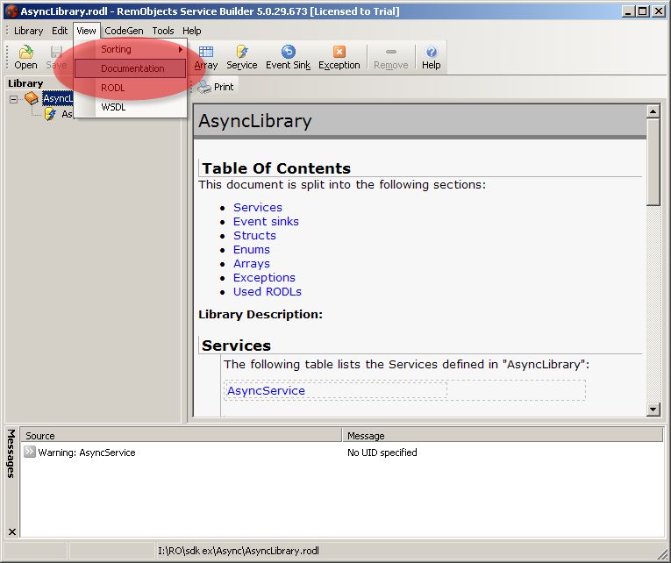
Task: Follow the Services contents link
Action: pos(258,208)
